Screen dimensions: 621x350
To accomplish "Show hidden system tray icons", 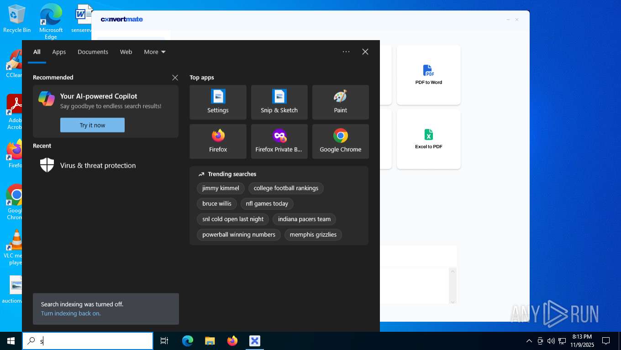I will 529,341.
